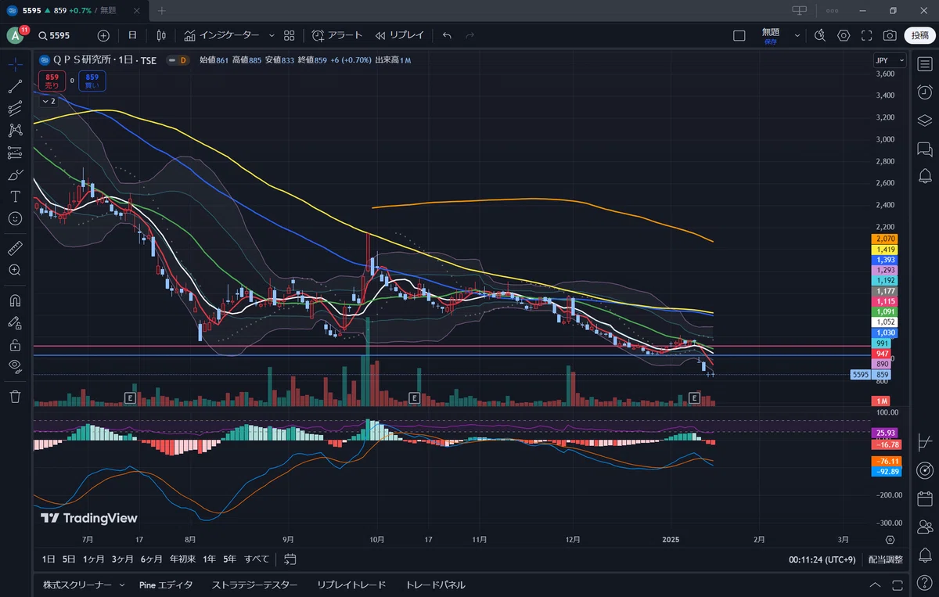Viewport: 939px width, 597px height.
Task: Collapse the indicator legend with chevron 2
Action: click(x=48, y=101)
